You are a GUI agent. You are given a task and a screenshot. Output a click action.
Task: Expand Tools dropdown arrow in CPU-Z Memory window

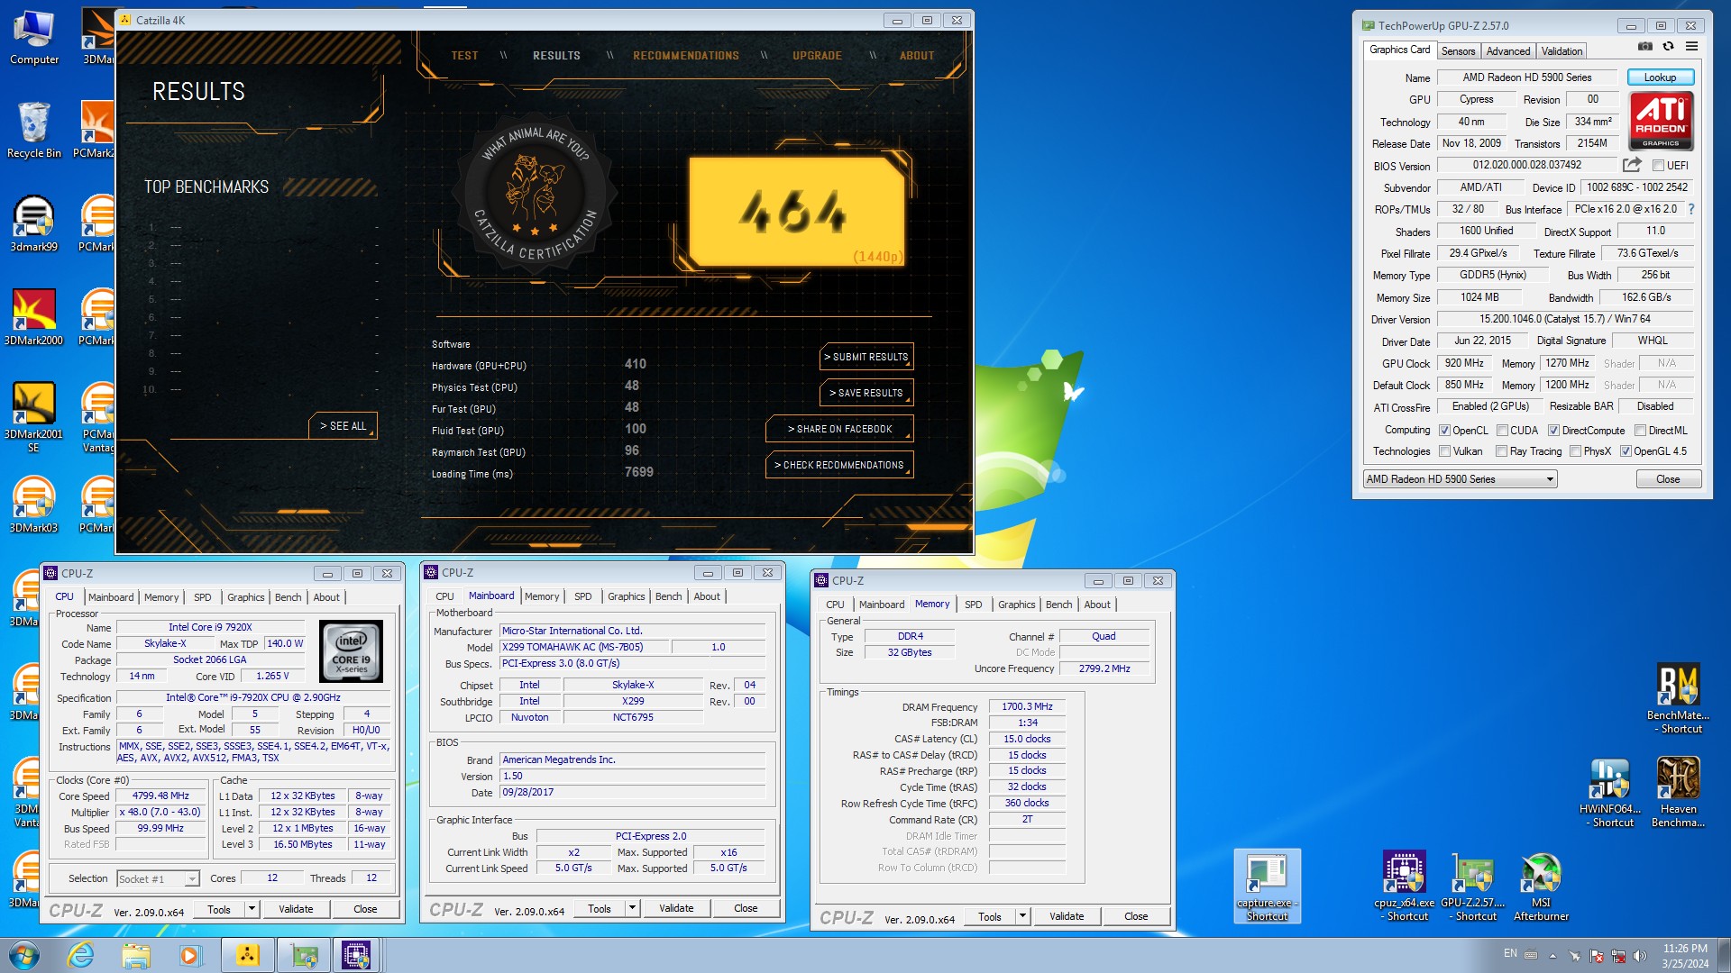(x=1023, y=916)
